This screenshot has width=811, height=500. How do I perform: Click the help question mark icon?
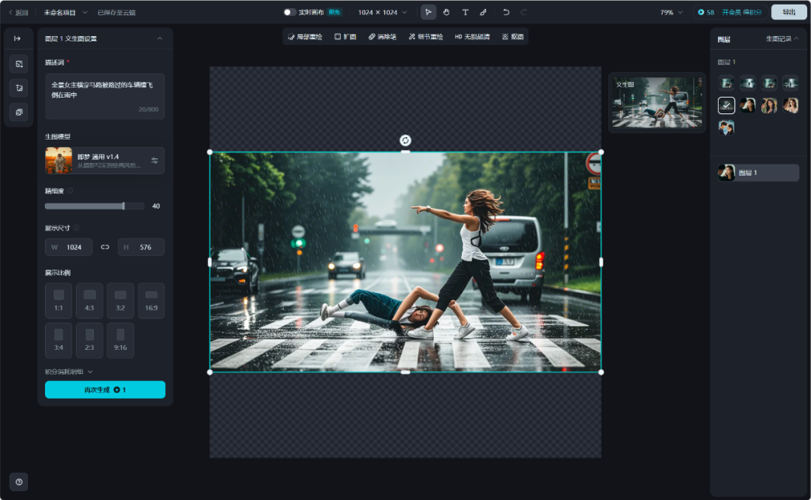click(19, 482)
